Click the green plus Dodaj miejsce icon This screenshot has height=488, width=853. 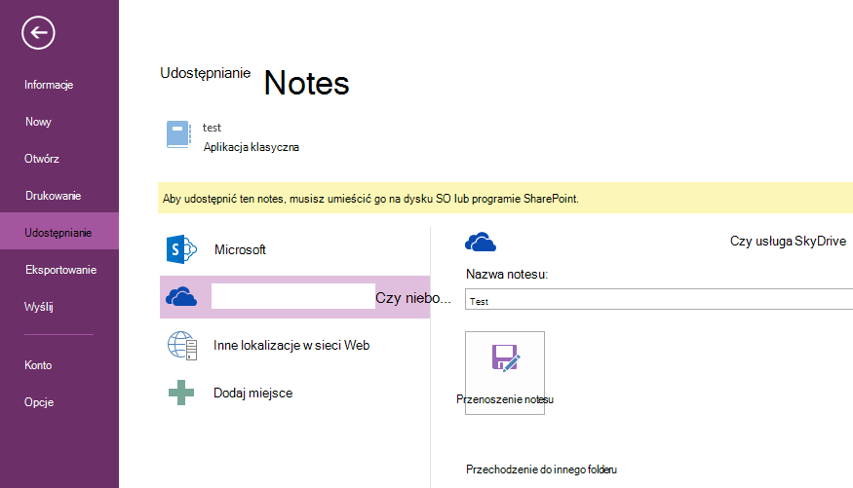click(181, 393)
